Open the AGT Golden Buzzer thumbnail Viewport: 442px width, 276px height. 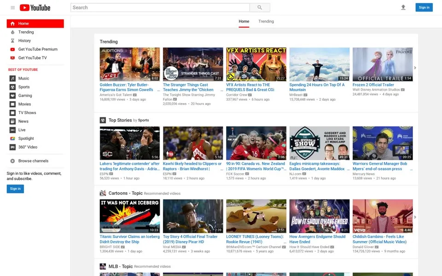tap(130, 64)
